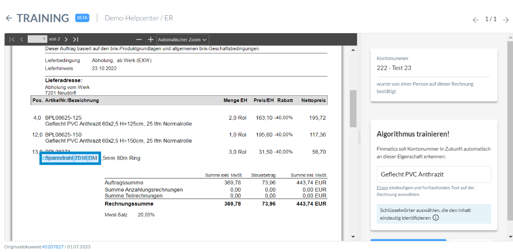513x252 pixels.
Task: Go to next document arrow at top right
Action: point(505,20)
